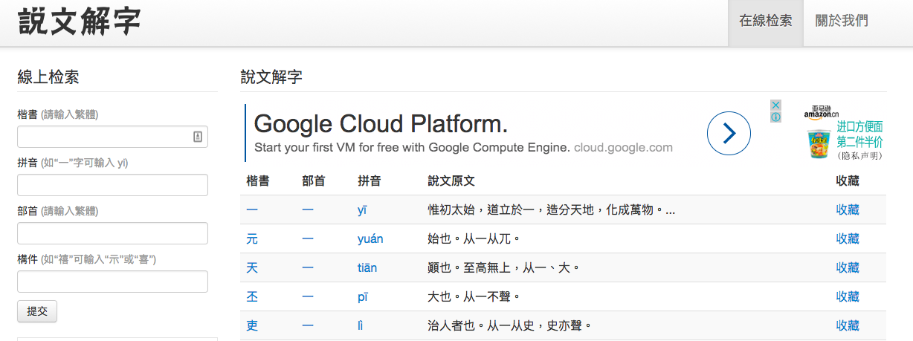Click the pinyin yuán link
Screen dimensions: 913x341
(x=370, y=239)
